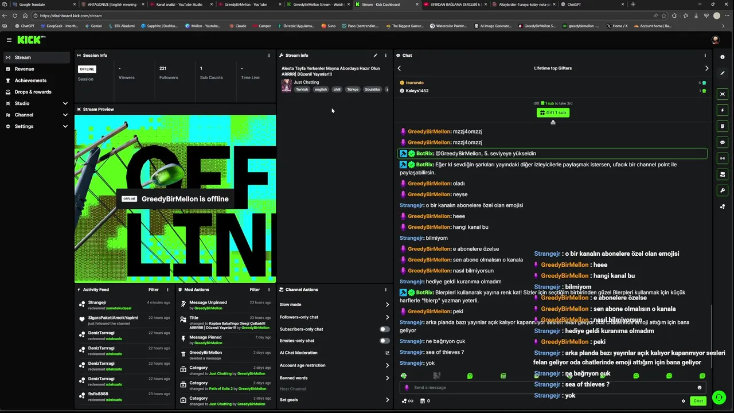Show next Lifetime top Gifters slide
This screenshot has width=734, height=413.
click(706, 68)
